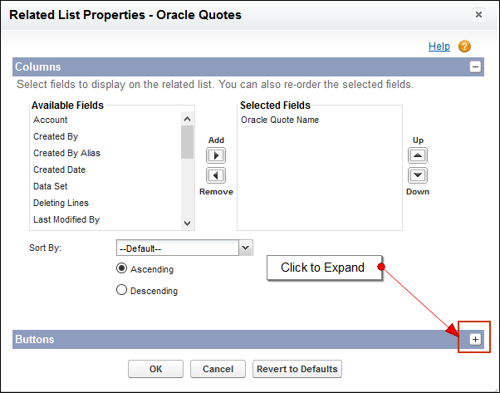Choose Last Modified By in Available Fields
This screenshot has height=393, width=500.
tap(66, 219)
